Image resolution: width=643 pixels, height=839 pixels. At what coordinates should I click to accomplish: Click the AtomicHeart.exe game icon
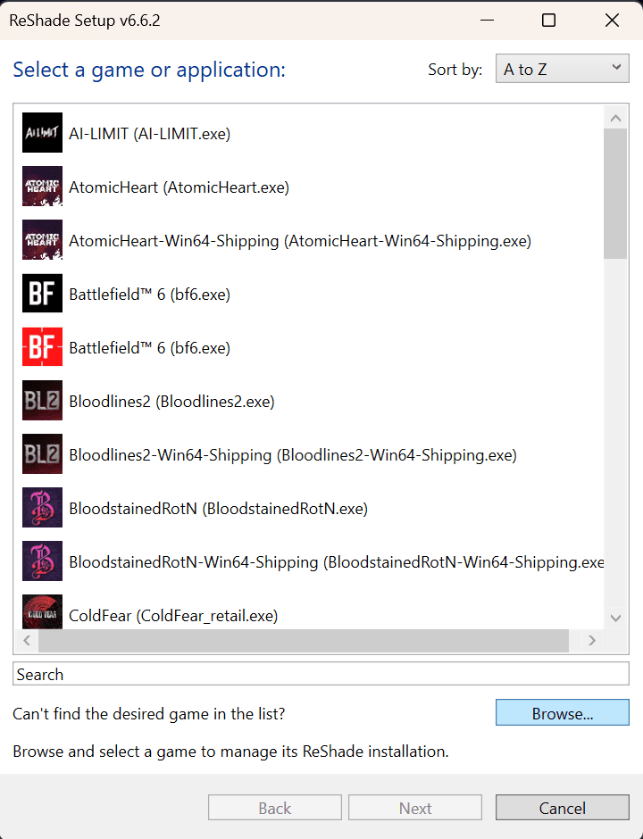click(x=42, y=187)
